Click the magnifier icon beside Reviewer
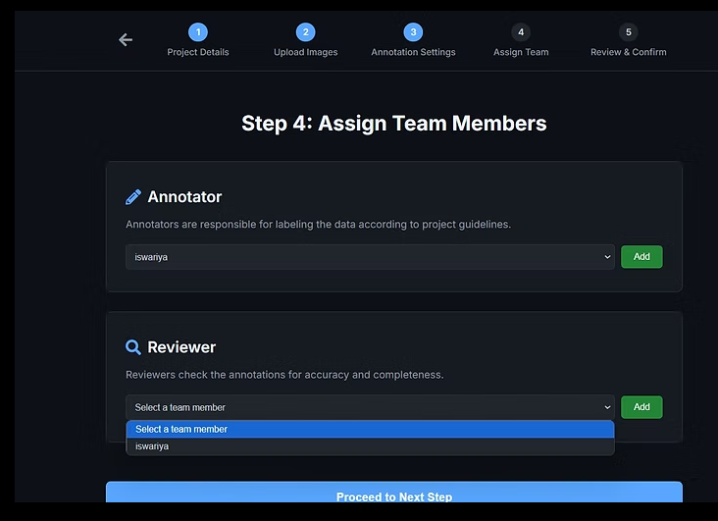This screenshot has height=521, width=718. pyautogui.click(x=133, y=347)
